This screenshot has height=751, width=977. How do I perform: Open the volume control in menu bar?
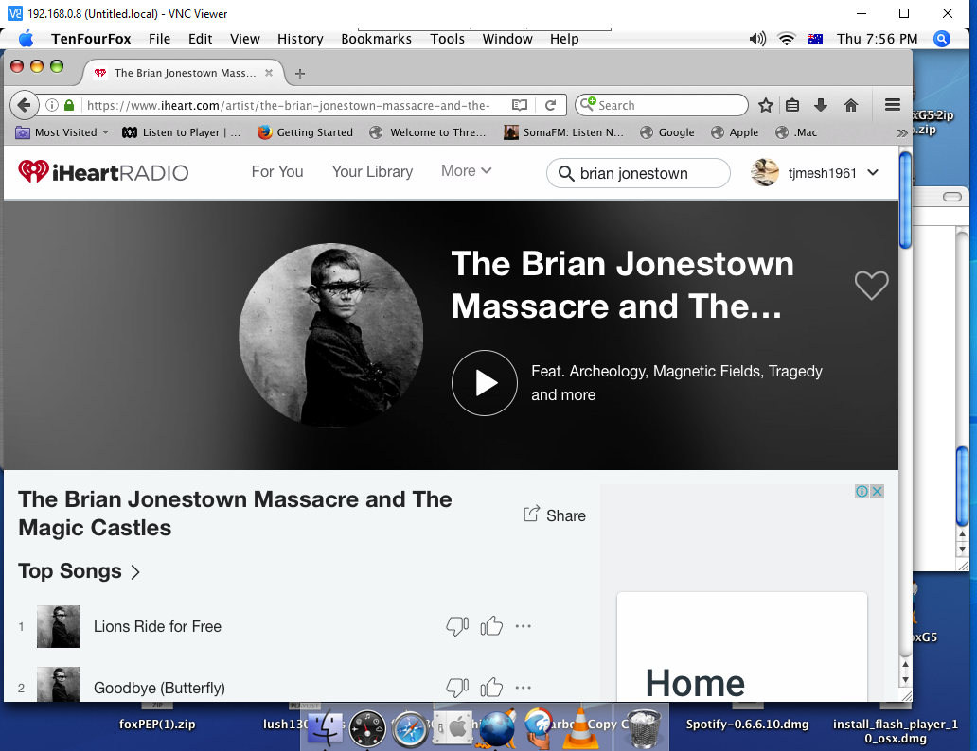pos(757,39)
